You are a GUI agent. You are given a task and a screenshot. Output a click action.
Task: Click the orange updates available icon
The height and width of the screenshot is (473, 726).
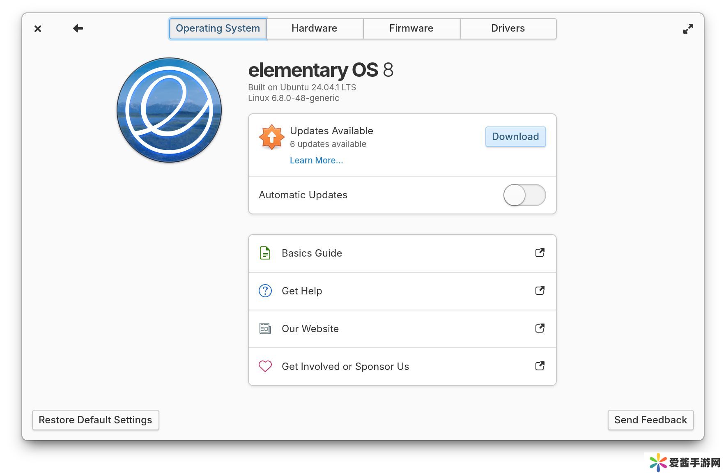(x=271, y=137)
